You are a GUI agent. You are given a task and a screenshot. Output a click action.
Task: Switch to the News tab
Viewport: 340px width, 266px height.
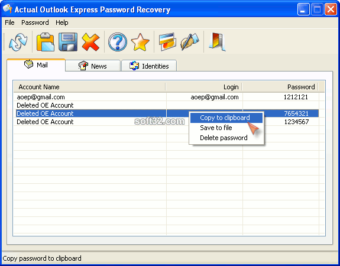tap(93, 66)
